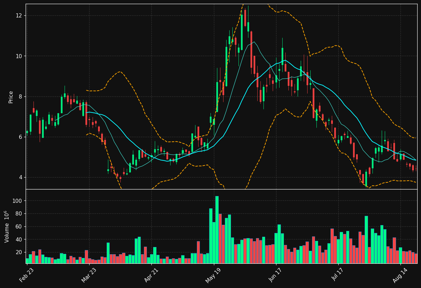Click the Apr 21 date label
Viewport: 421px width, 288px height.
pos(151,275)
